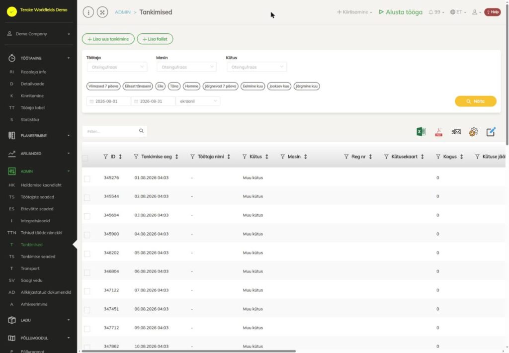Viewport: 509px width, 353px height.
Task: Expand Demo Company selector
Action: (x=39, y=34)
